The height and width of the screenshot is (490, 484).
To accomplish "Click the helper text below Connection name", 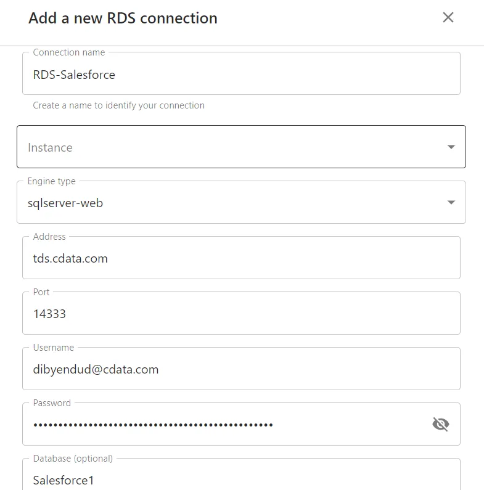I will click(x=118, y=105).
